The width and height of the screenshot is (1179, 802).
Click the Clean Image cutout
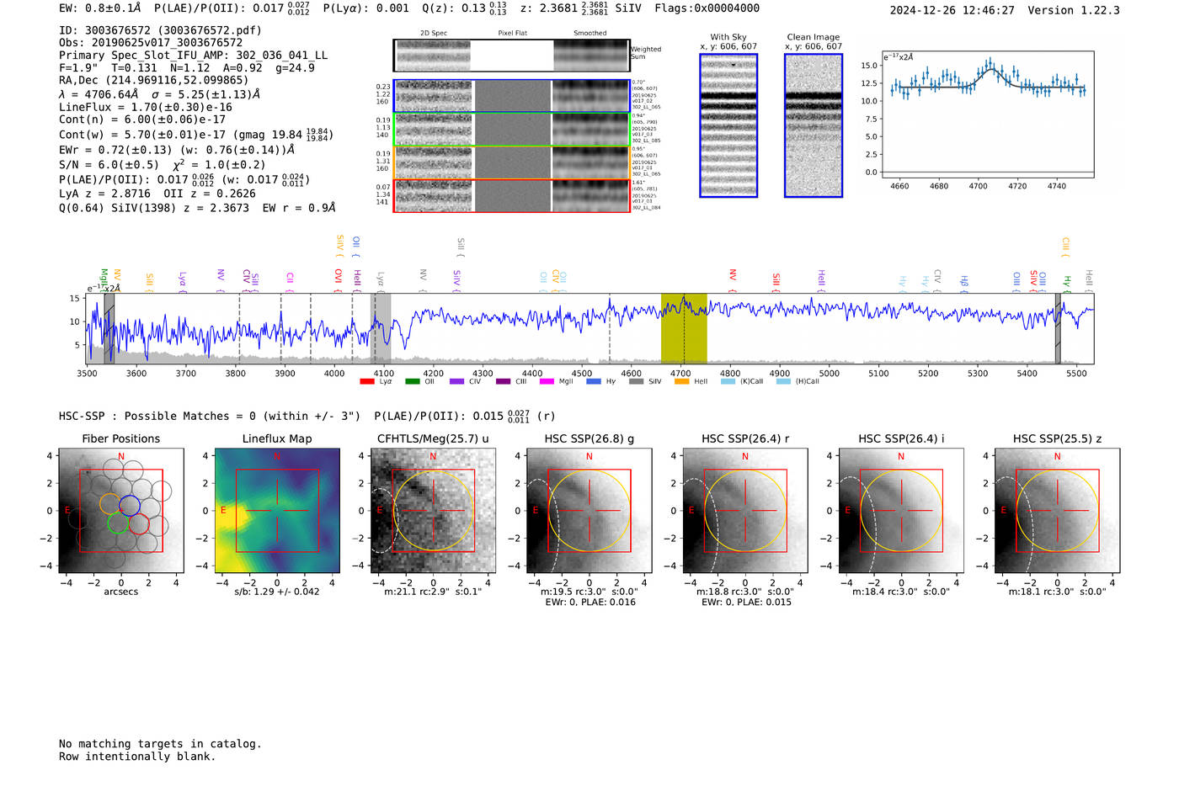coord(814,125)
